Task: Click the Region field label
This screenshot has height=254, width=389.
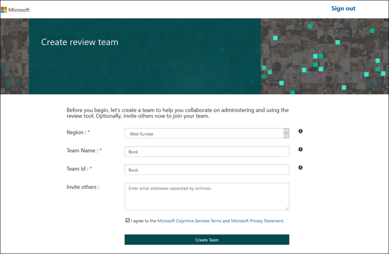Action: click(x=75, y=132)
